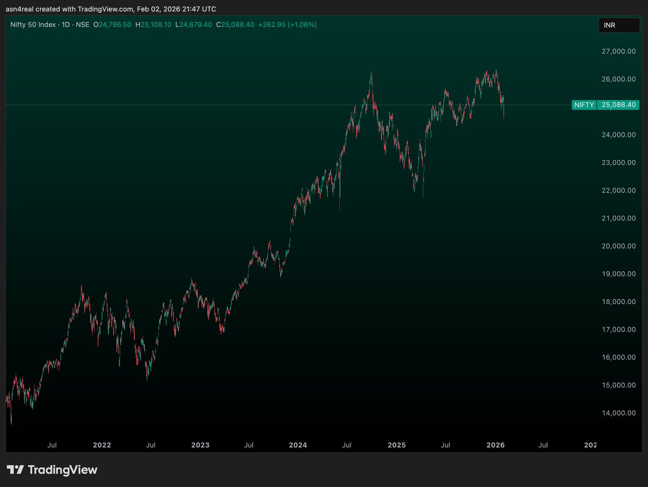This screenshot has width=648, height=487.
Task: Click the Nifty 50 Index title
Action: pyautogui.click(x=33, y=25)
